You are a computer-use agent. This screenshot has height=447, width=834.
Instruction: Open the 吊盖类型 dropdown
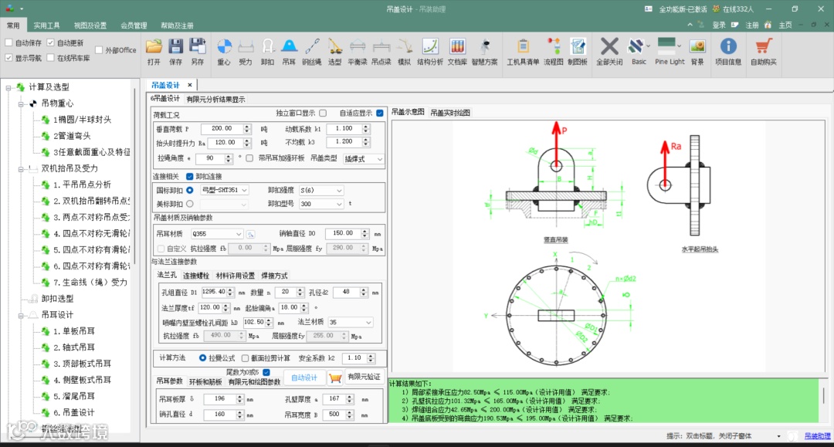point(363,159)
